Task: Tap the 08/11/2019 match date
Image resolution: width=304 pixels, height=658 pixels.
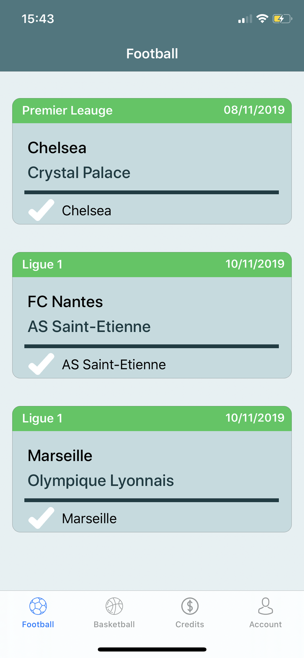Action: [254, 110]
